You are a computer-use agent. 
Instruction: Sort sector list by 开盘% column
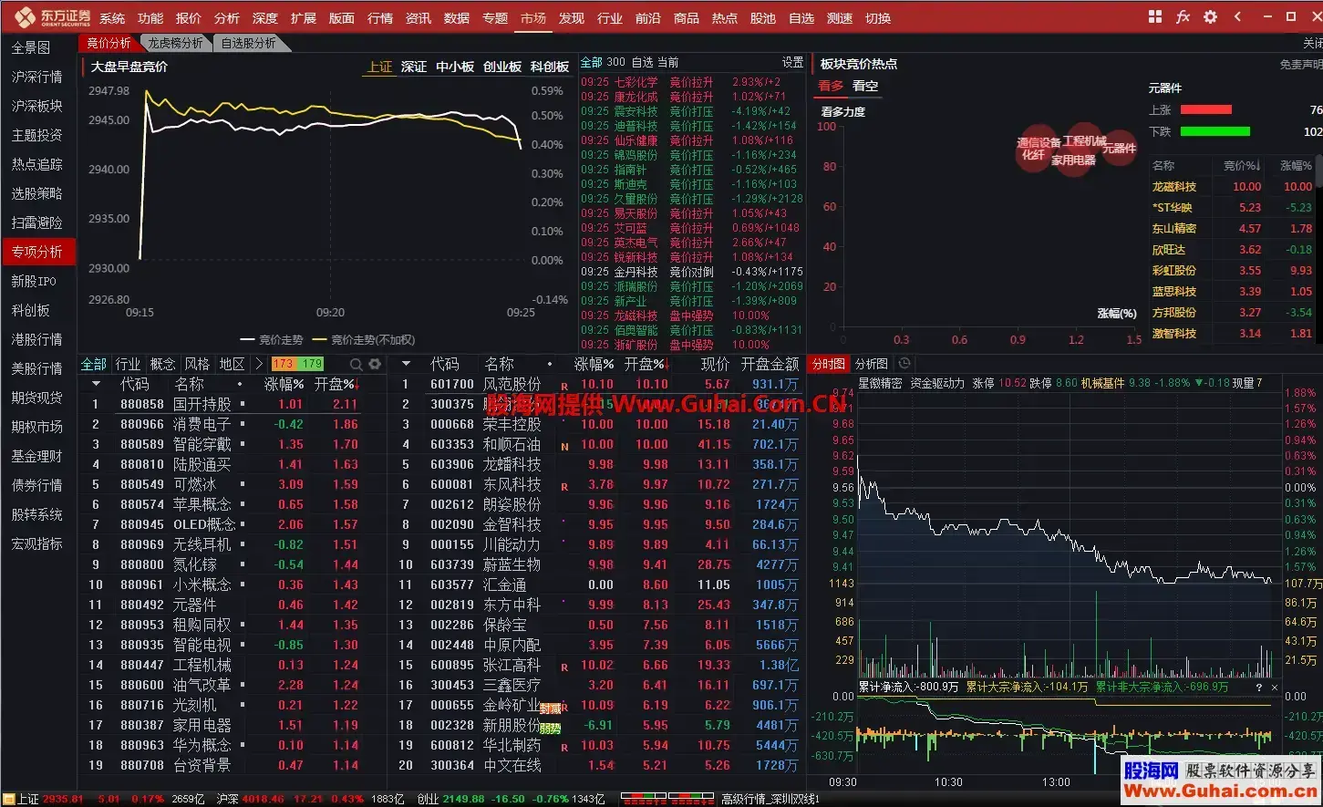[336, 384]
